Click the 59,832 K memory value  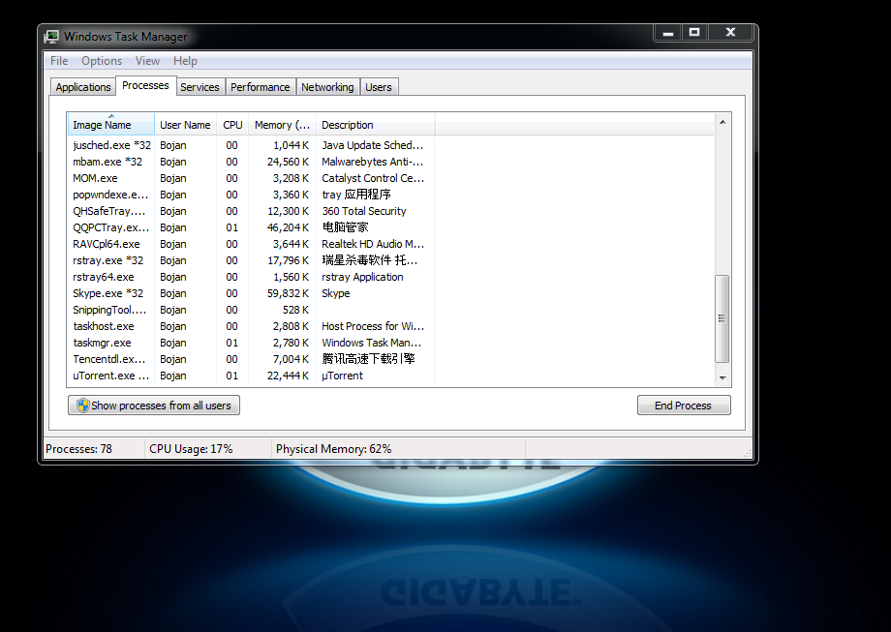click(x=288, y=293)
